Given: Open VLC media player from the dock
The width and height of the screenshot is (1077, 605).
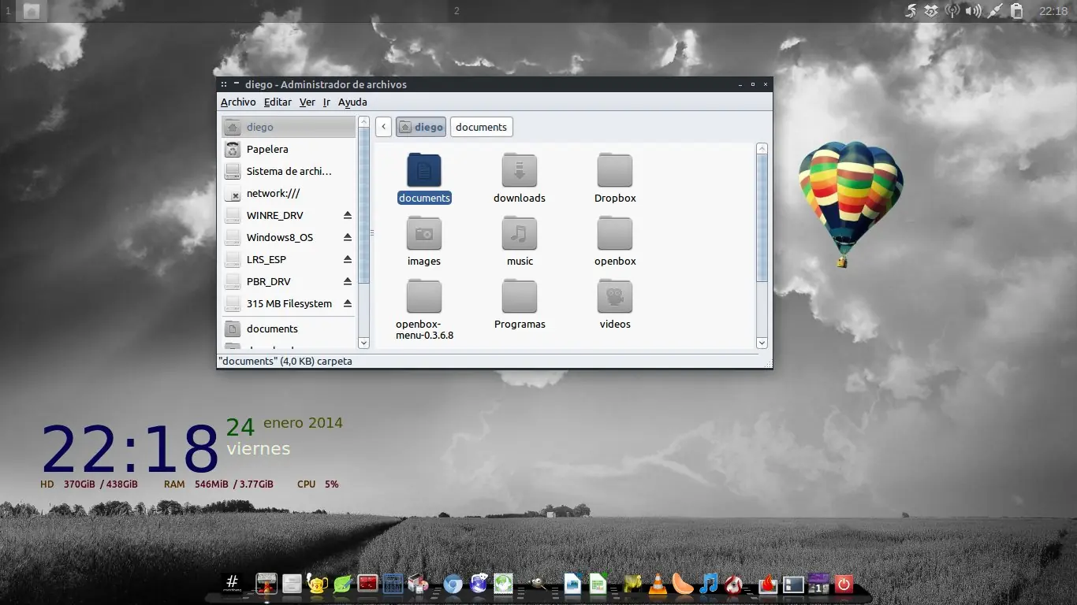Looking at the screenshot, I should pos(656,585).
